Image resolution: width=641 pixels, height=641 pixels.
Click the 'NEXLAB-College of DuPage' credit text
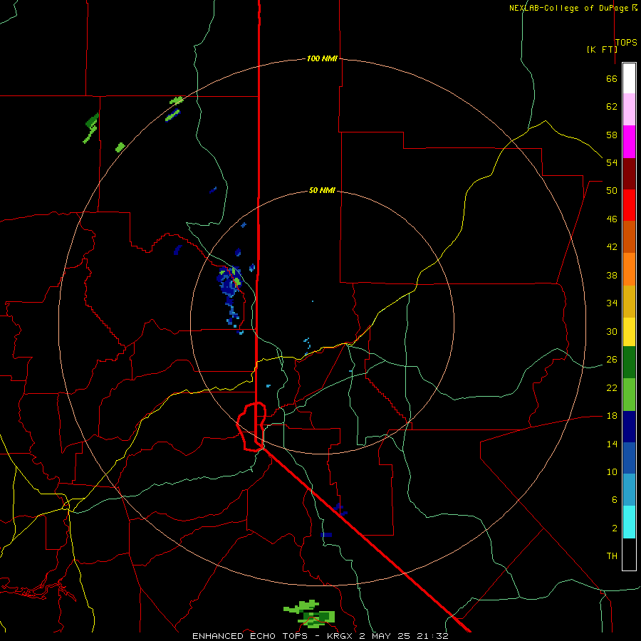[x=569, y=8]
